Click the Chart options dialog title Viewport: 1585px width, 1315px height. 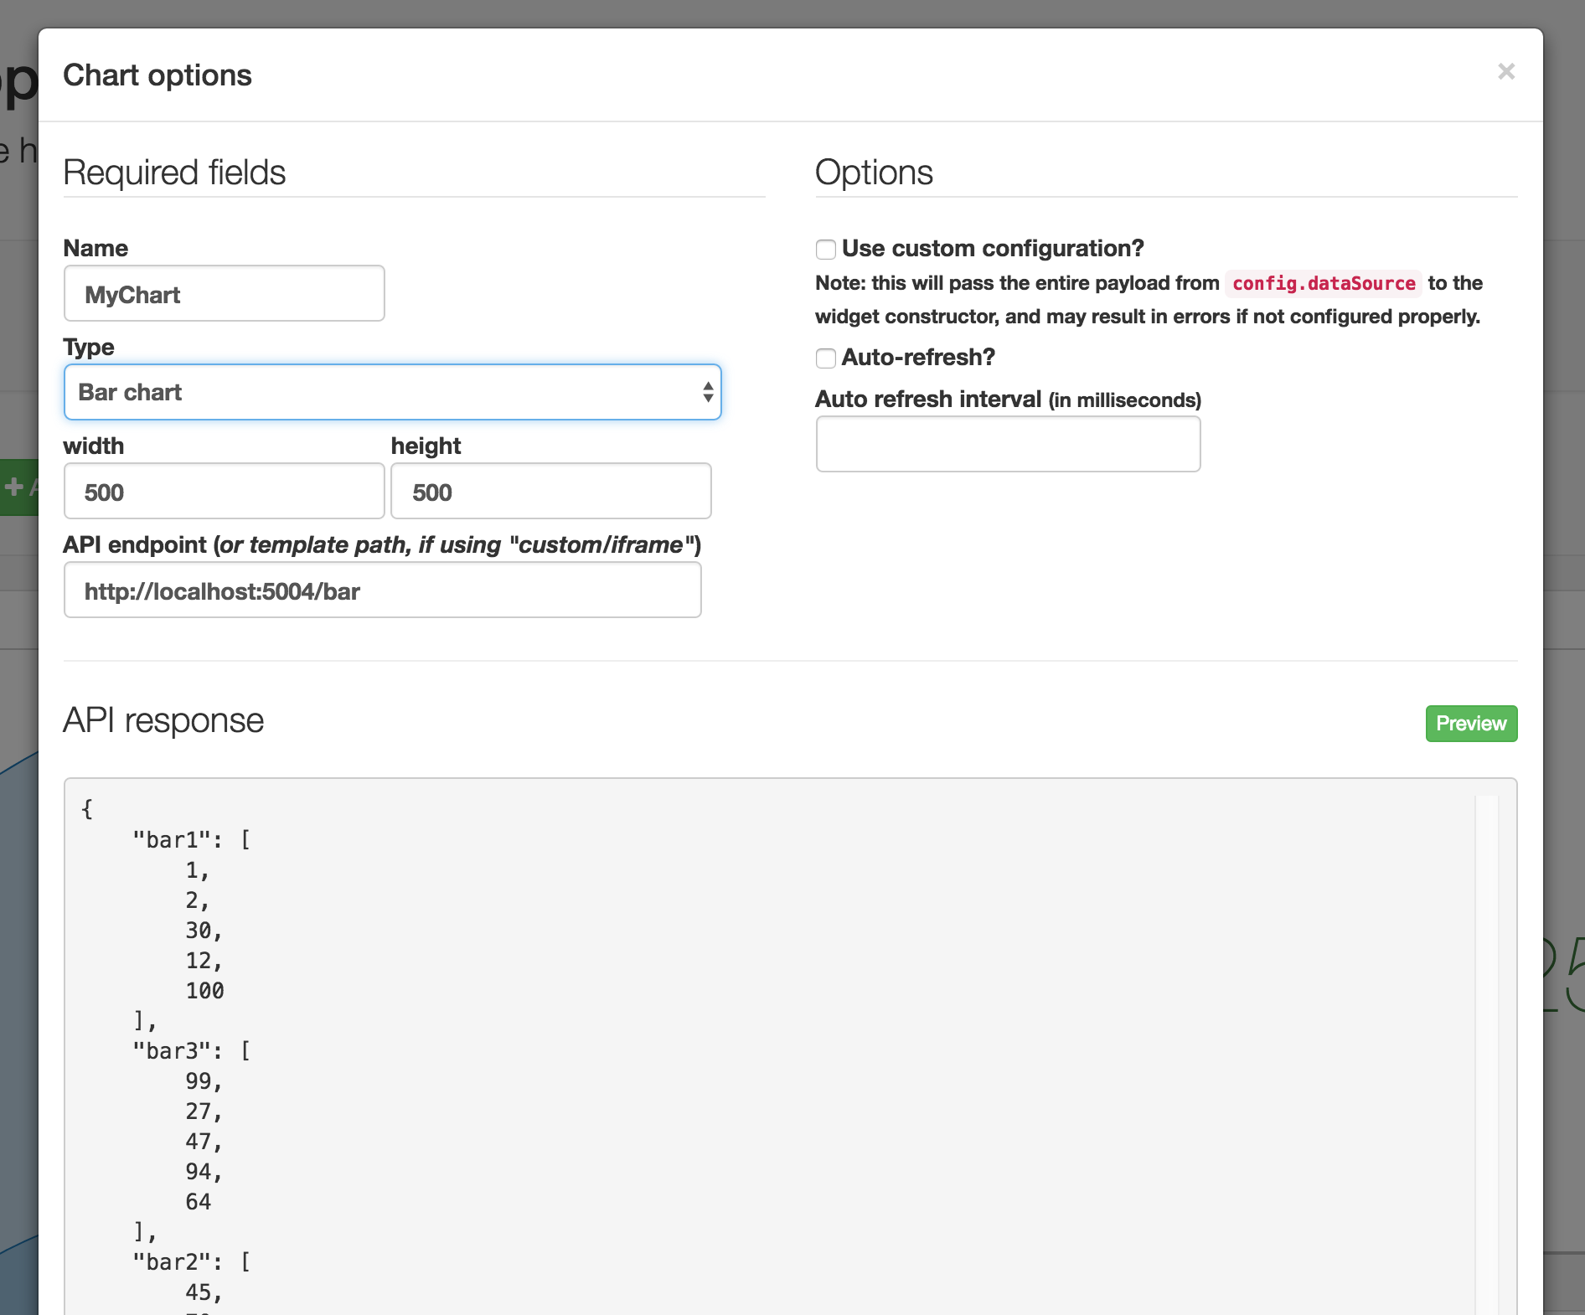click(x=157, y=75)
